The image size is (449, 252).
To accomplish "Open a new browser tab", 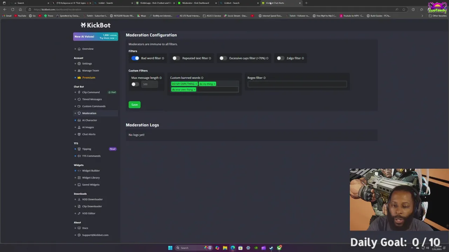I will (306, 3).
